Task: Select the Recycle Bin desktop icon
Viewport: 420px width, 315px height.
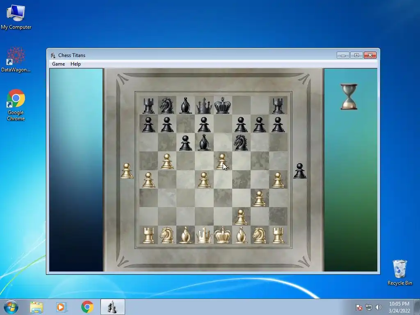Action: point(399,272)
